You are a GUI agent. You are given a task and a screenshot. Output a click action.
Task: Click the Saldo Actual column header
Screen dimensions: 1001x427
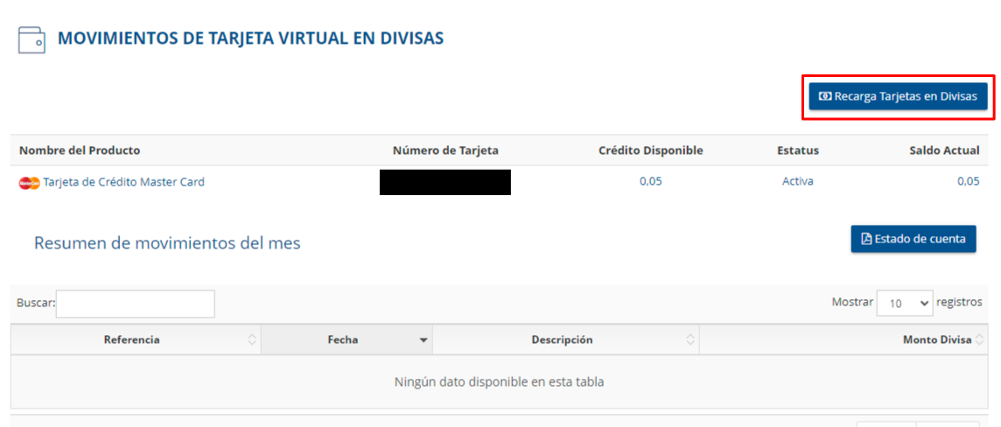click(x=944, y=150)
